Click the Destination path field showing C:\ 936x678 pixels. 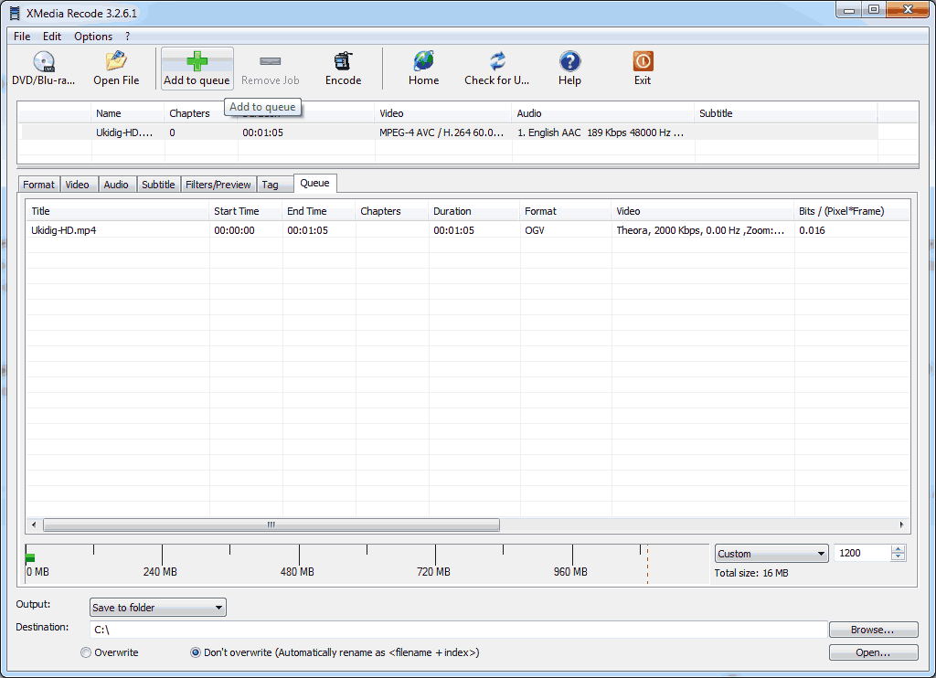coord(459,630)
